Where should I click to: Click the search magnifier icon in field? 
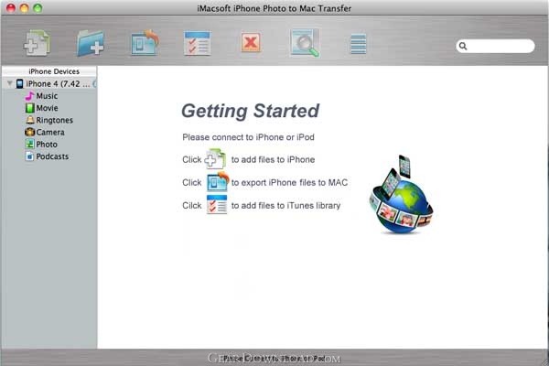click(463, 46)
